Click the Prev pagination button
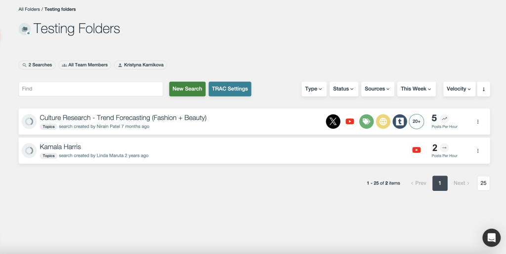506x254 pixels. tap(419, 183)
